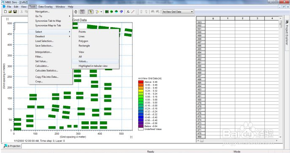Open the ArcView Grid Data dropdown
This screenshot has width=290, height=153.
coord(178,12)
